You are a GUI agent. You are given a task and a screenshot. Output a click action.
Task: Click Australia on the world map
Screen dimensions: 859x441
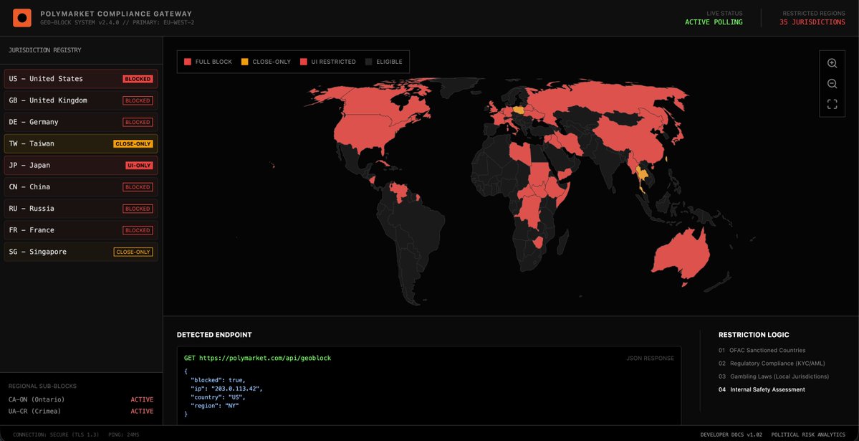click(682, 255)
